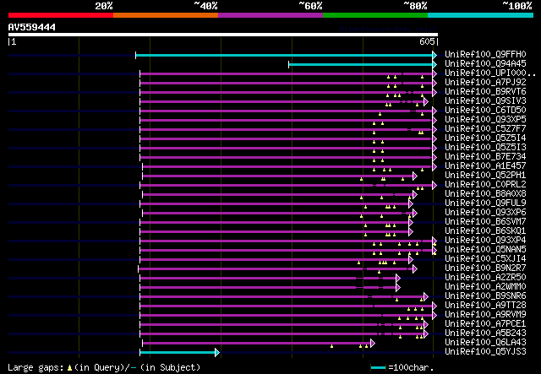The image size is (541, 374).
Task: Select the UniRef100_Q9FUL9 label
Action: click(x=485, y=203)
